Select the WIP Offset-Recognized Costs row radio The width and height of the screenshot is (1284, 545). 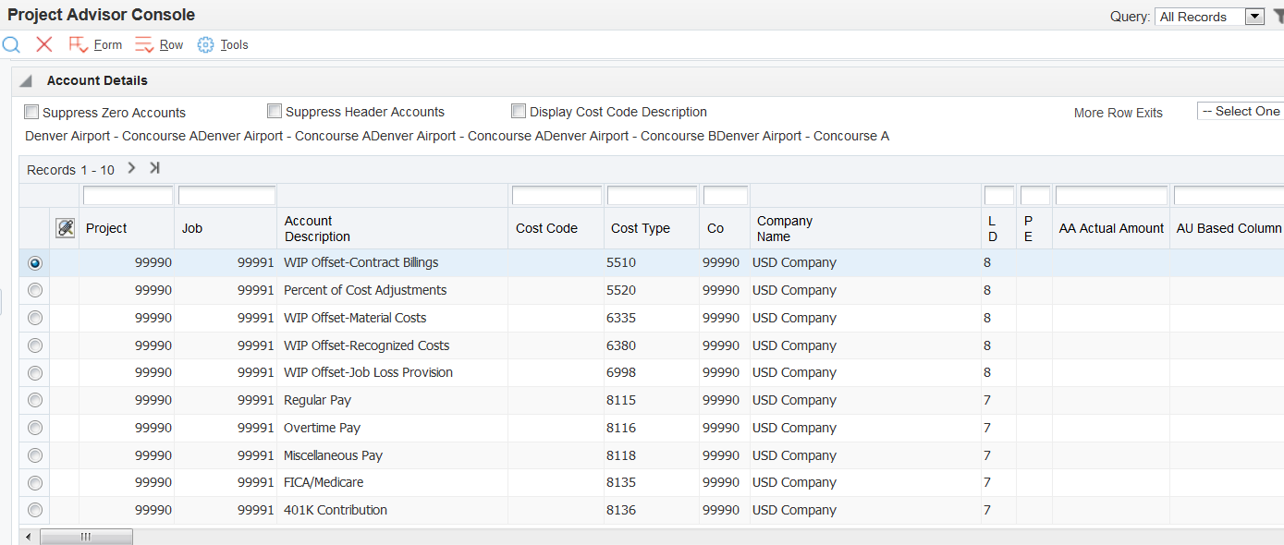[x=35, y=345]
